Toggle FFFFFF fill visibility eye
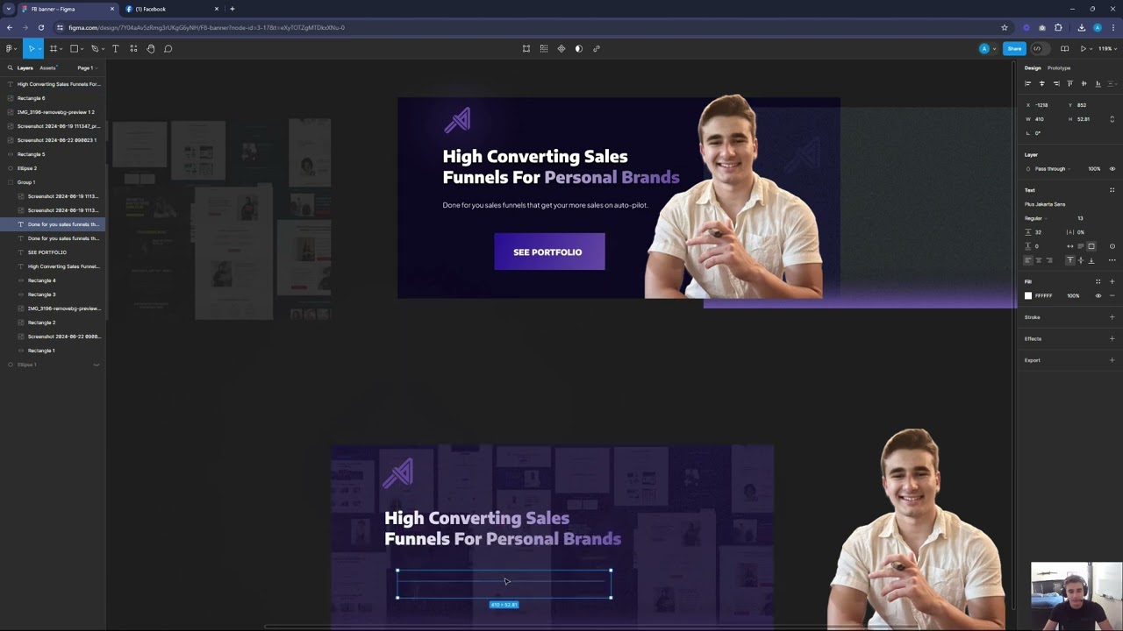The image size is (1123, 631). point(1098,295)
